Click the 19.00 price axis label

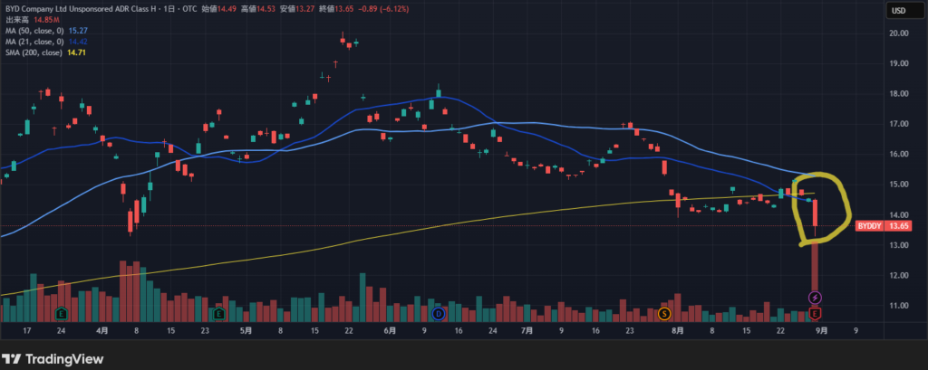900,63
